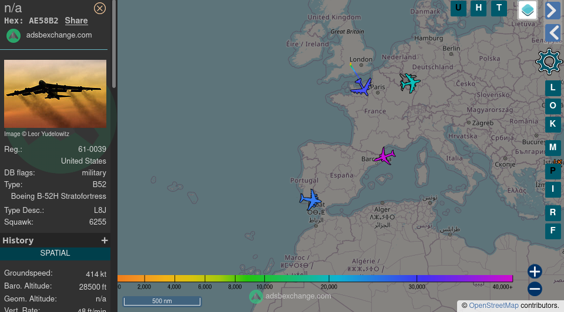Click the Boeing B-52H Stratofortress text
This screenshot has width=564, height=312.
click(59, 196)
